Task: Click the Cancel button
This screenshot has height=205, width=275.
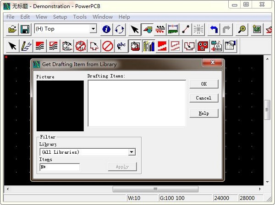Action: pos(203,98)
